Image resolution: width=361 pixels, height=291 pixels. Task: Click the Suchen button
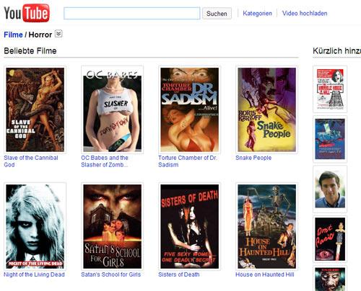(x=217, y=14)
